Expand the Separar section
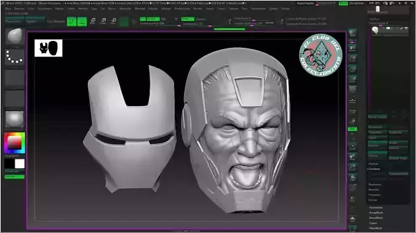This screenshot has width=416, height=233. coord(374,164)
